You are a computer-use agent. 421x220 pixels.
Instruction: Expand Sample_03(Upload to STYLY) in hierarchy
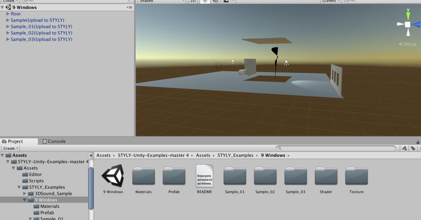pyautogui.click(x=8, y=39)
